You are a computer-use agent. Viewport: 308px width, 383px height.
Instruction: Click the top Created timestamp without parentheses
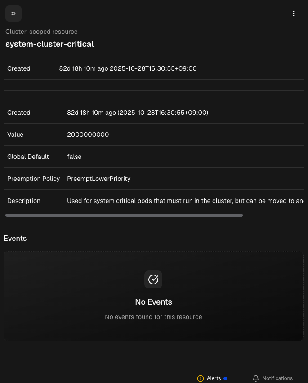coord(128,68)
